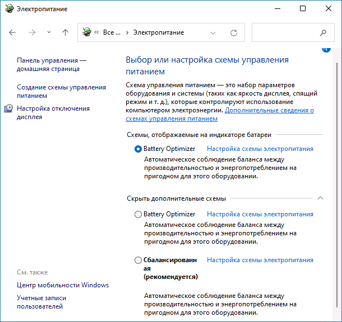The image size is (342, 322).
Task: Select the Сбалансированная (рекомендуется) plan
Action: tap(138, 260)
